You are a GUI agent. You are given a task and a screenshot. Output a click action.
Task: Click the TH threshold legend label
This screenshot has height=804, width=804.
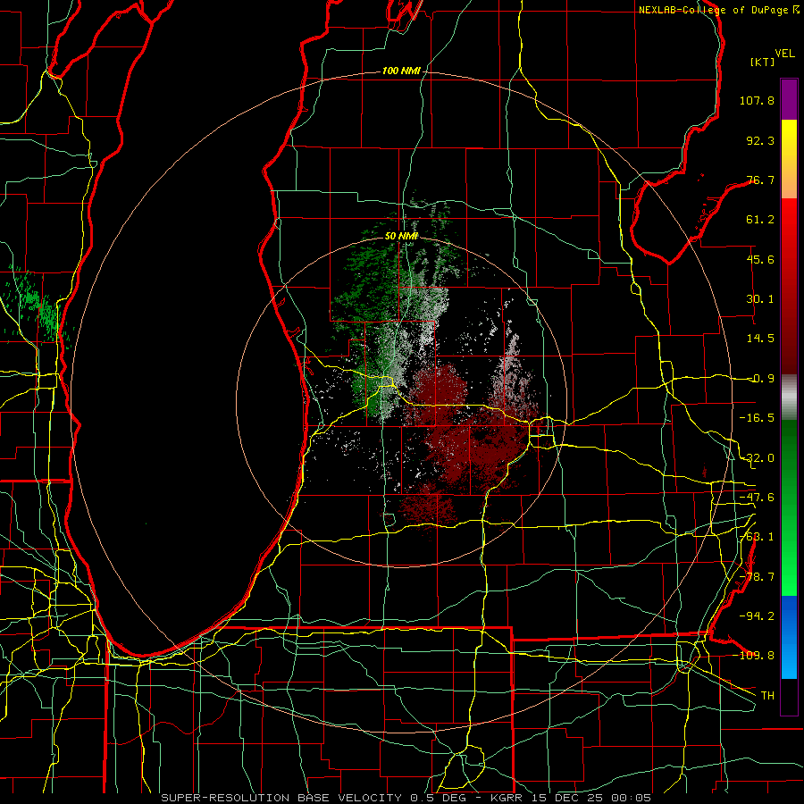[767, 696]
